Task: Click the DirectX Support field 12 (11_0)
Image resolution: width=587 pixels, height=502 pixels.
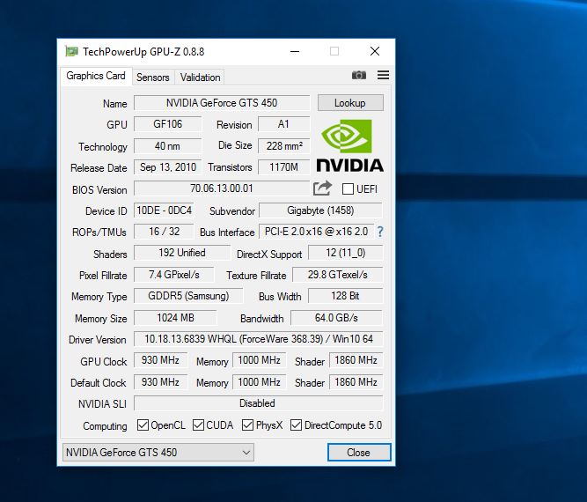Action: tap(345, 253)
